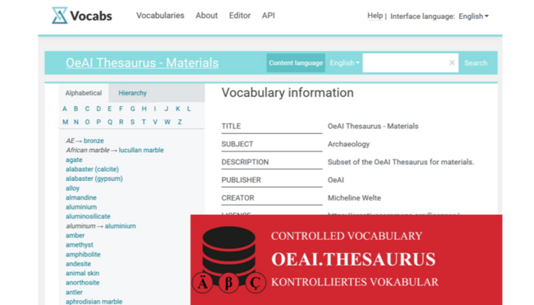Viewport: 534px width, 305px height.
Task: Open the Editor page from navigation
Action: pyautogui.click(x=240, y=16)
